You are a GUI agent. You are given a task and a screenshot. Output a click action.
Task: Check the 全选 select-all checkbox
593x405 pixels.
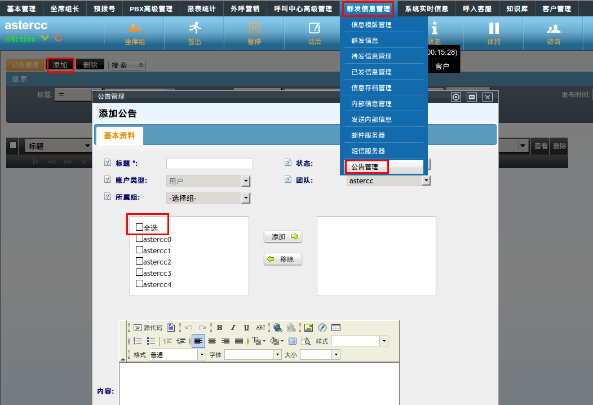pos(140,227)
